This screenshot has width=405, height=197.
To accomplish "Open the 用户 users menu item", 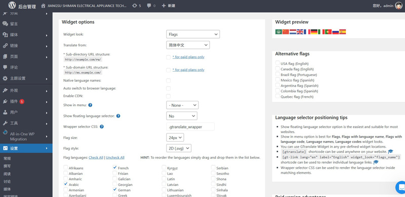I will pos(26,112).
